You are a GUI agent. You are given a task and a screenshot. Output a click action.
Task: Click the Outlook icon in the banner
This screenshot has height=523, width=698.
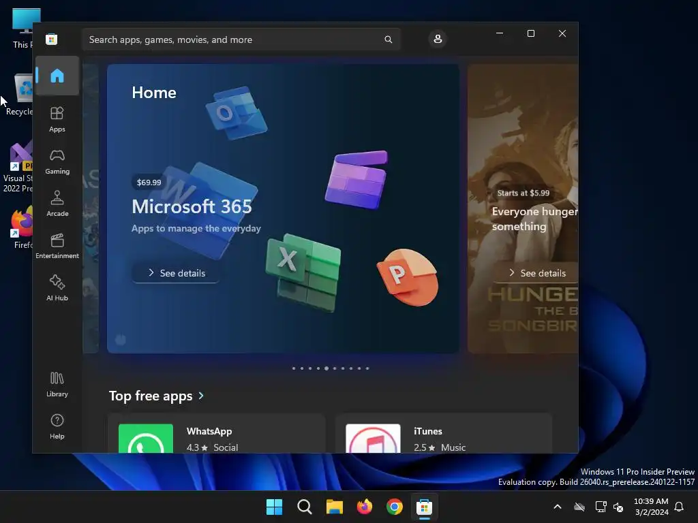click(x=237, y=113)
